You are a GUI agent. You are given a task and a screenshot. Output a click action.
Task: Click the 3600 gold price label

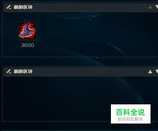(x=28, y=45)
